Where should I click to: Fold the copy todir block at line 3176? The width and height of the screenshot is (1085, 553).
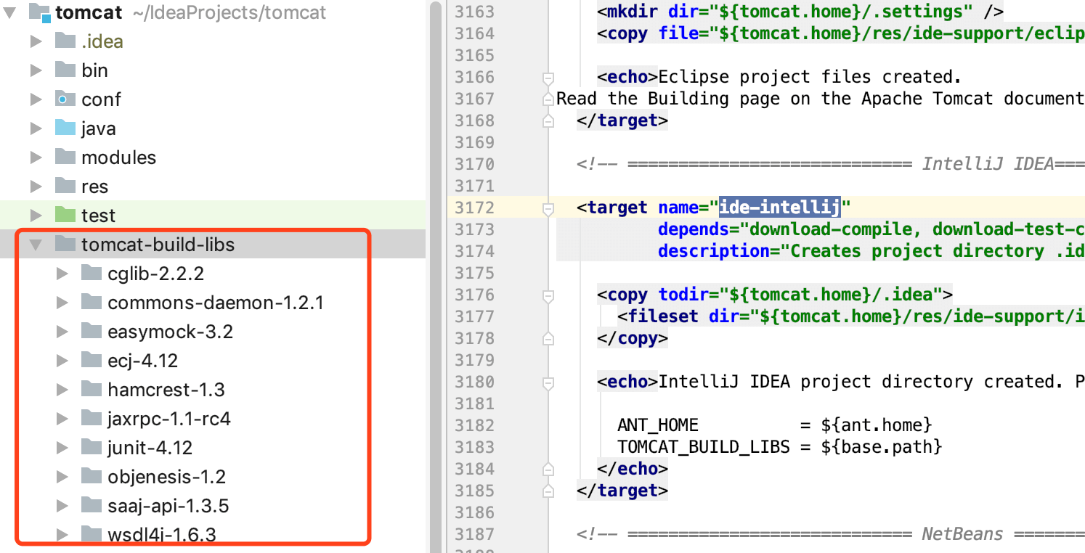(x=548, y=295)
